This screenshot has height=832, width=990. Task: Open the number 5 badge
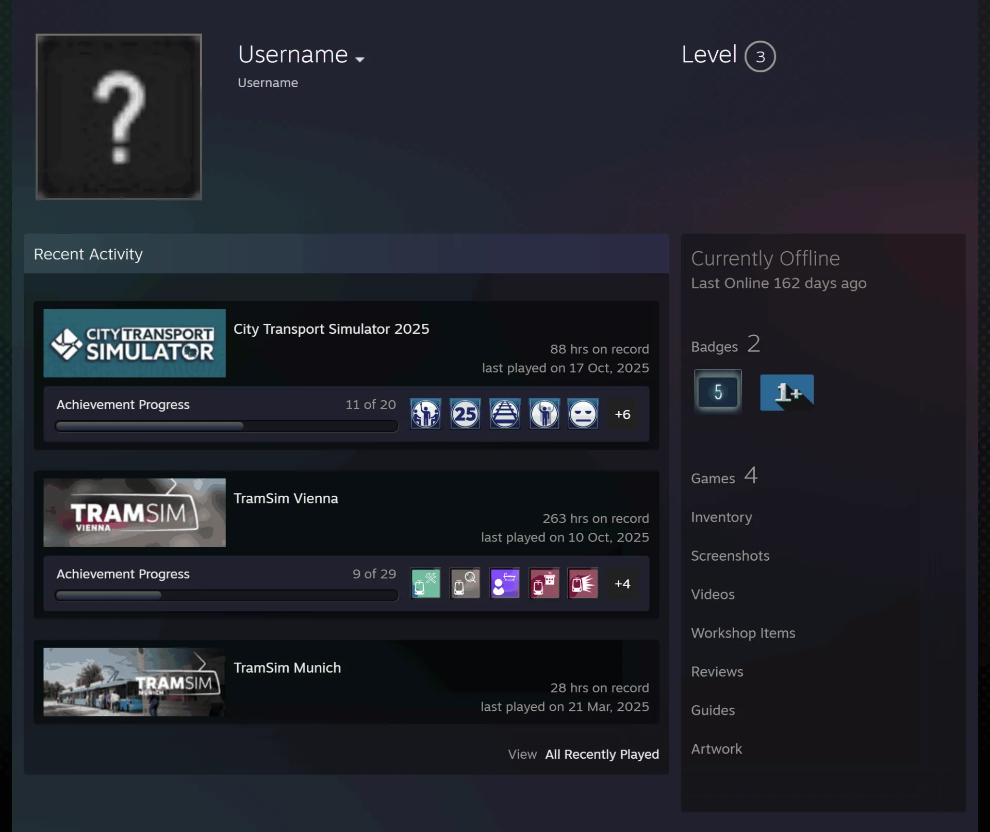tap(718, 392)
